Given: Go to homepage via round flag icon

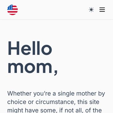Looking at the screenshot, I should pos(13,10).
